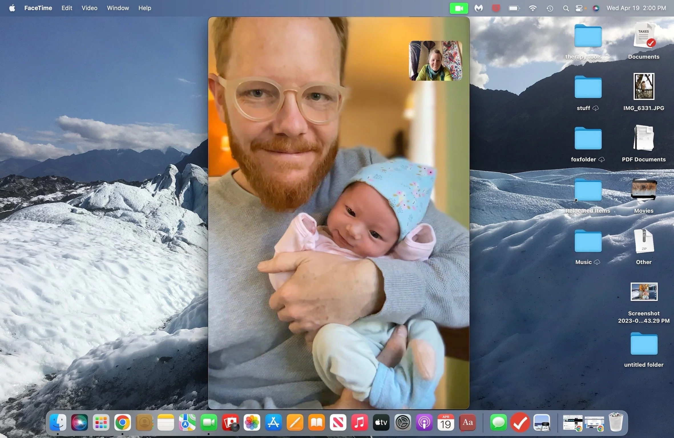The image size is (674, 438).
Task: Click the battery status menu
Action: pos(514,8)
